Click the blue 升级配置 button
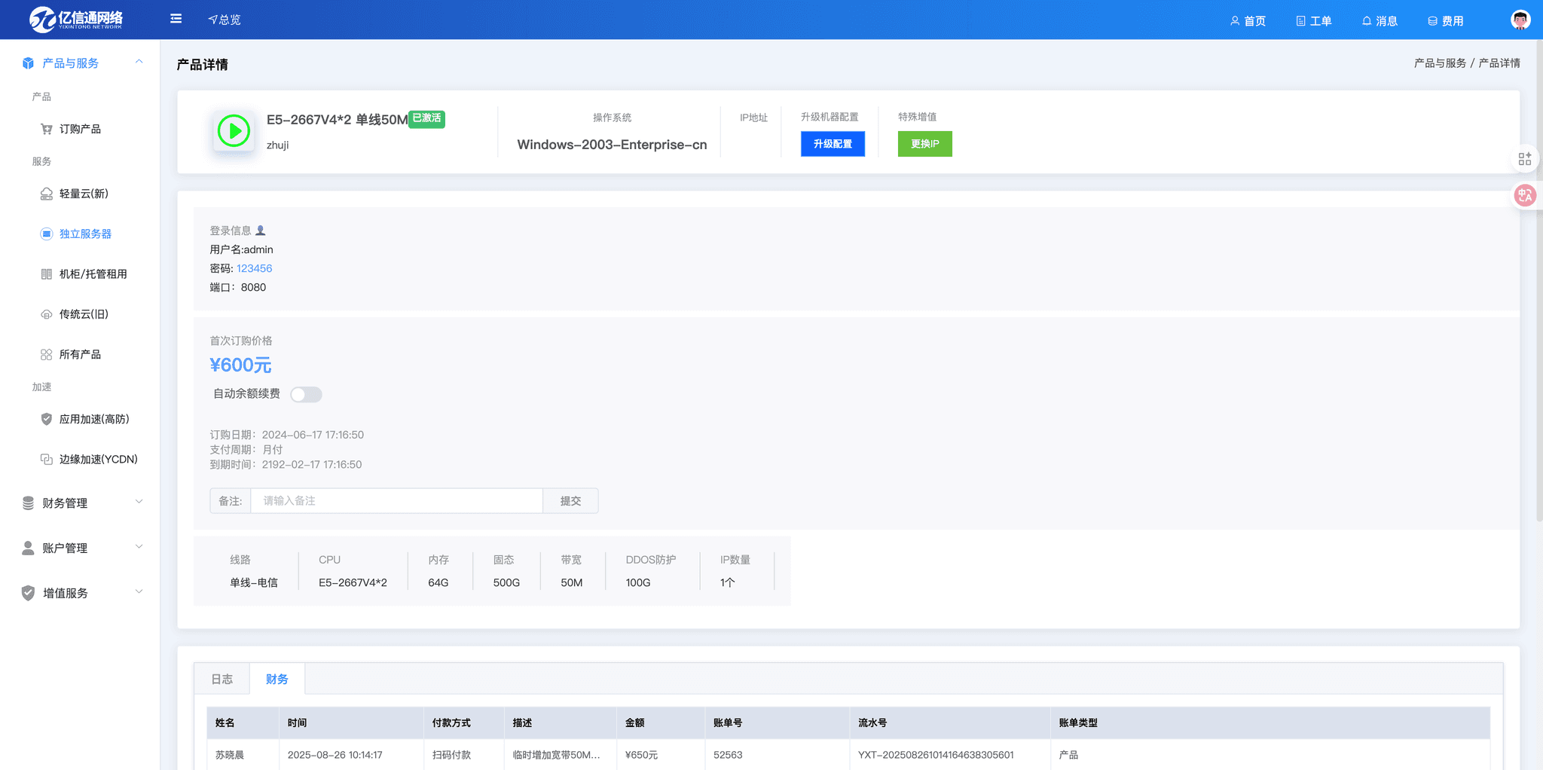Viewport: 1543px width, 770px height. point(833,144)
